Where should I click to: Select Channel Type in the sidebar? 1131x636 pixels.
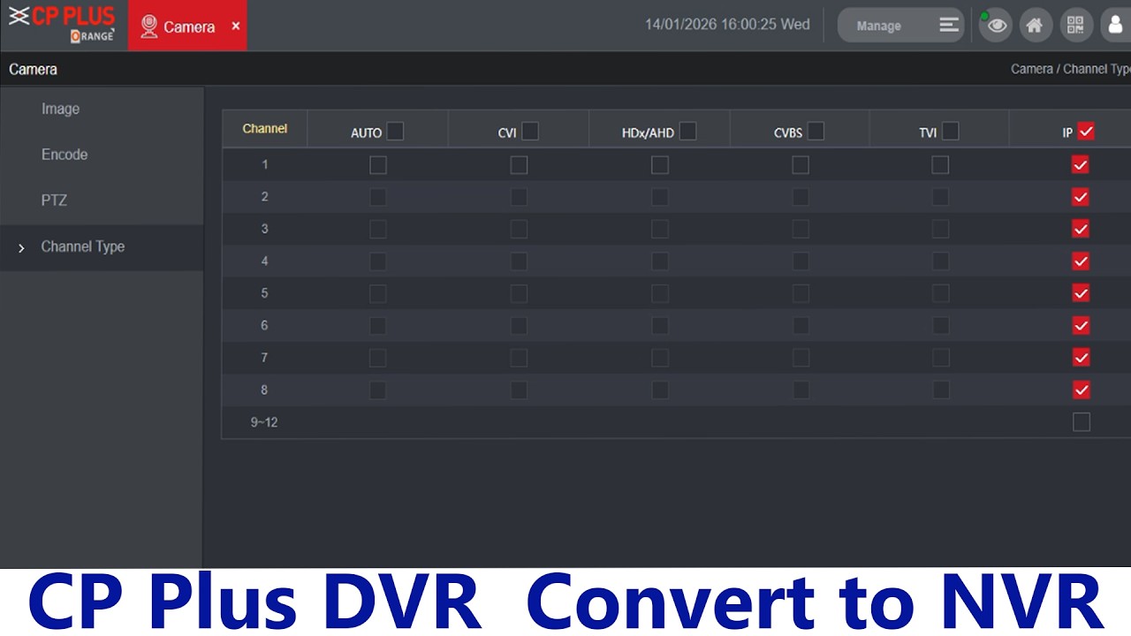(x=102, y=247)
